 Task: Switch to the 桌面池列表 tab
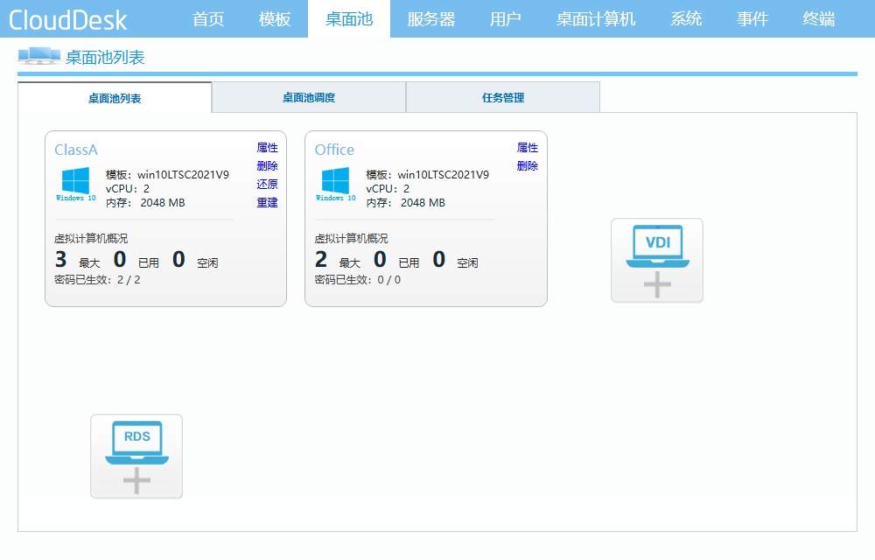(x=115, y=98)
